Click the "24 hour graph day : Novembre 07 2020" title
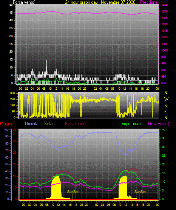This screenshot has width=176, height=210. click(100, 2)
